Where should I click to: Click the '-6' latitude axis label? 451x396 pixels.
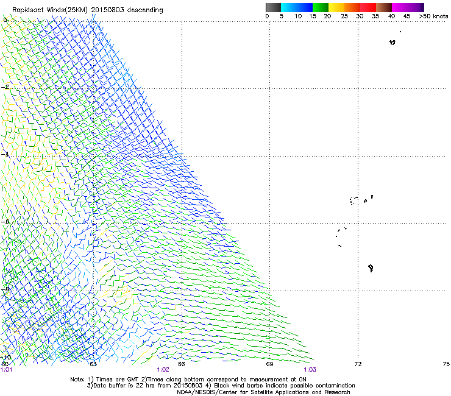click(5, 221)
